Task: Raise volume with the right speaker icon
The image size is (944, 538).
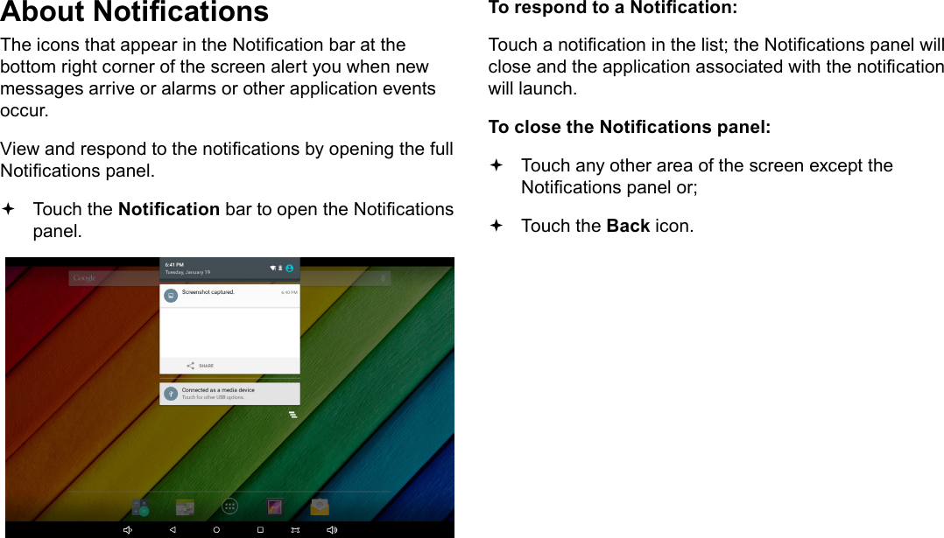Action: pyautogui.click(x=331, y=528)
